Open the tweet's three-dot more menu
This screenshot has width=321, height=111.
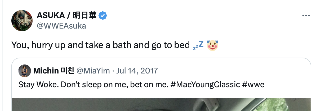point(306,16)
